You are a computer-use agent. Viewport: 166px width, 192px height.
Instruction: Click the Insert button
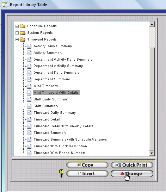pyautogui.click(x=87, y=174)
